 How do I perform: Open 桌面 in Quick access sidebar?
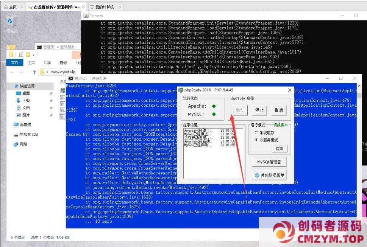click(26, 93)
